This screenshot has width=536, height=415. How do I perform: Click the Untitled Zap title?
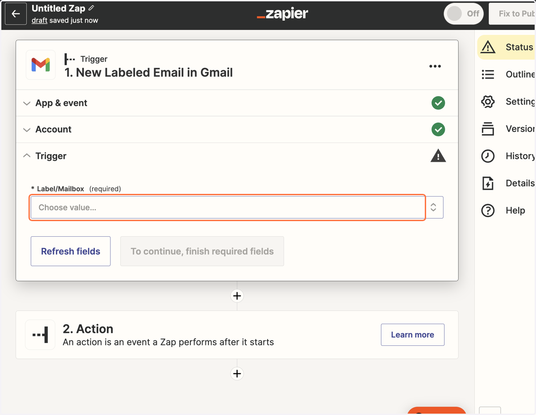[59, 8]
